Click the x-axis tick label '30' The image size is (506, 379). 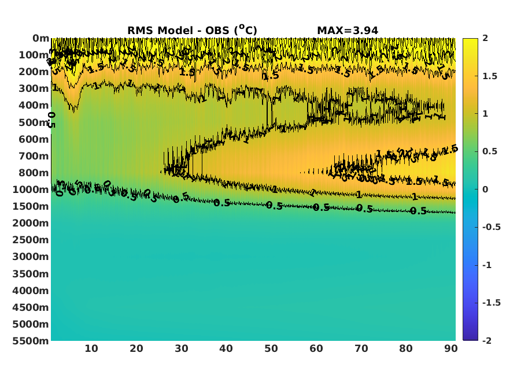(182, 348)
